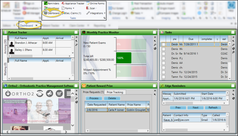238x136 pixels.
Task: Refresh the Ortho2 web widget
Action: tap(77, 102)
